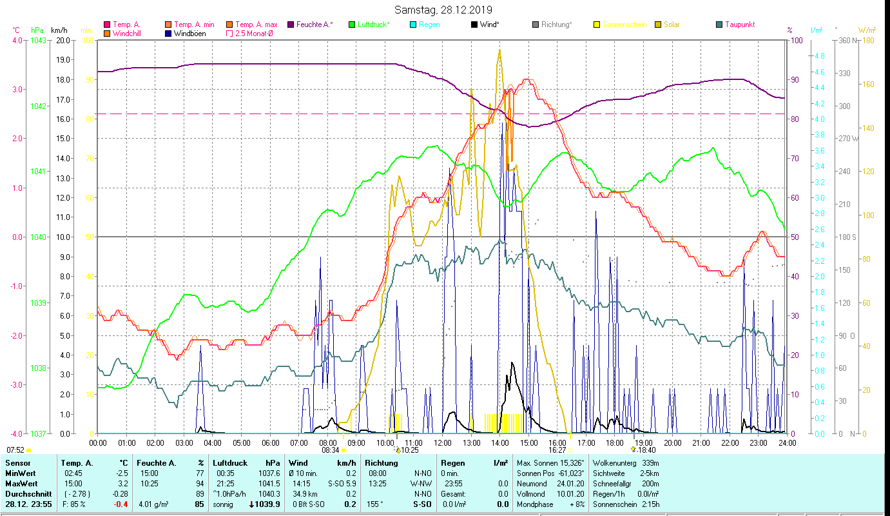Click the red current temperature value -0.4
This screenshot has width=890, height=516.
(x=121, y=504)
